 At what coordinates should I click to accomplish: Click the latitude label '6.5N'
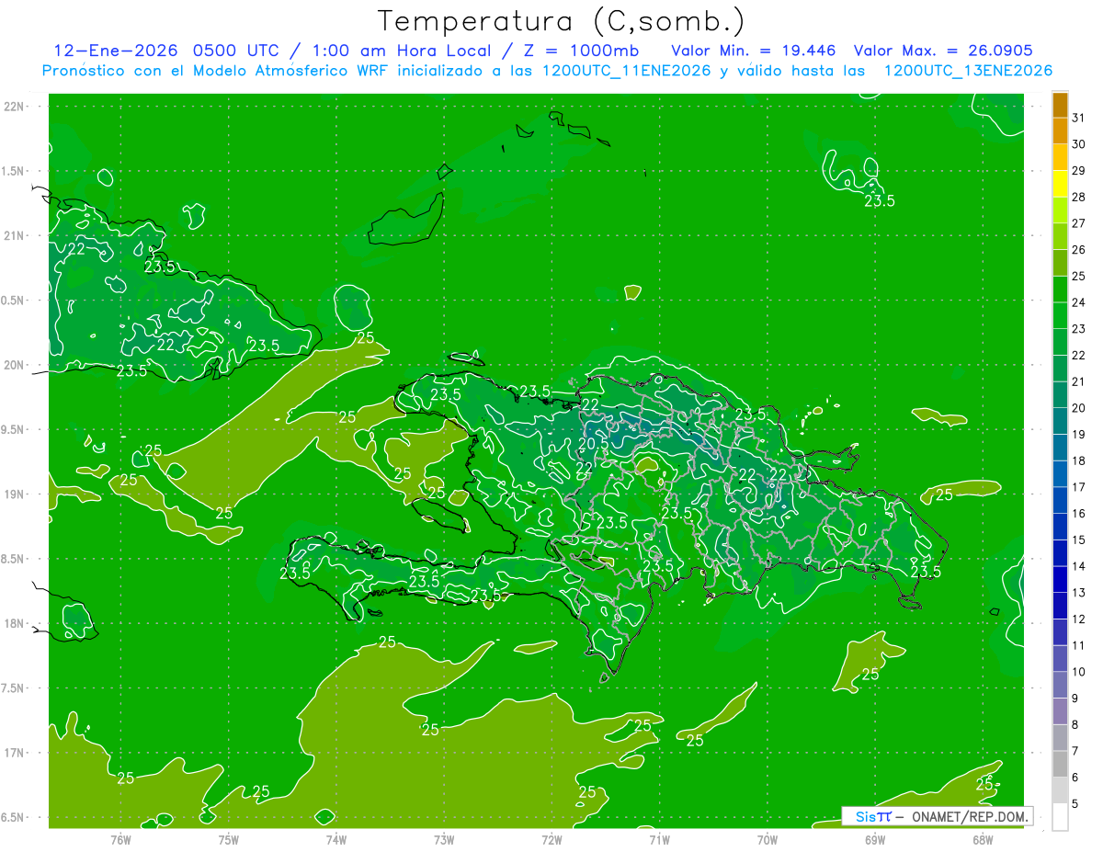point(14,817)
